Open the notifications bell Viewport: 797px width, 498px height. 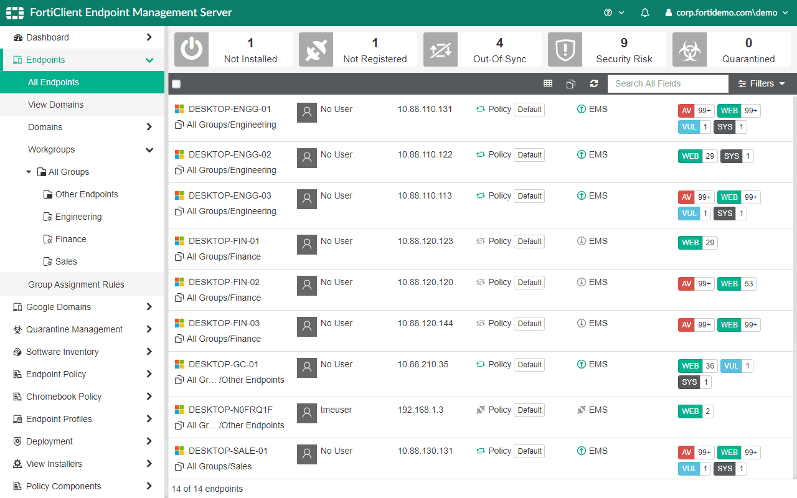[645, 12]
